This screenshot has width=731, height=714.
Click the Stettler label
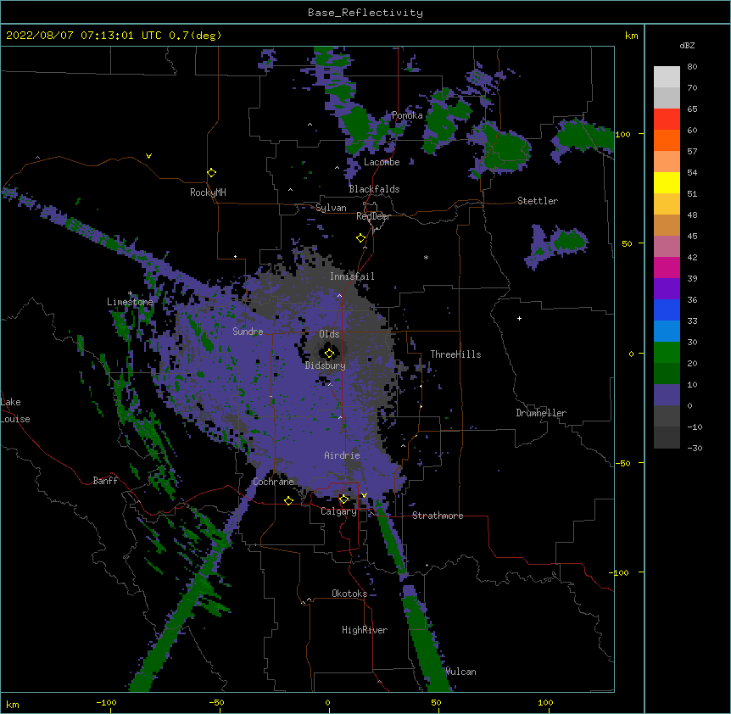coord(538,201)
